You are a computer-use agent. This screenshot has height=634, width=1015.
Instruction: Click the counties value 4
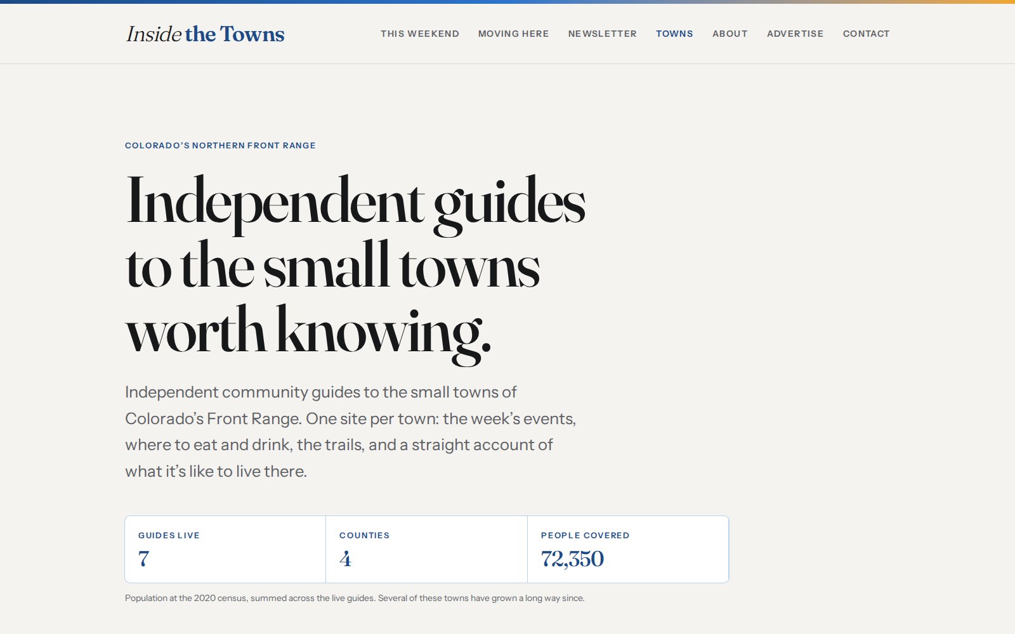pyautogui.click(x=345, y=559)
